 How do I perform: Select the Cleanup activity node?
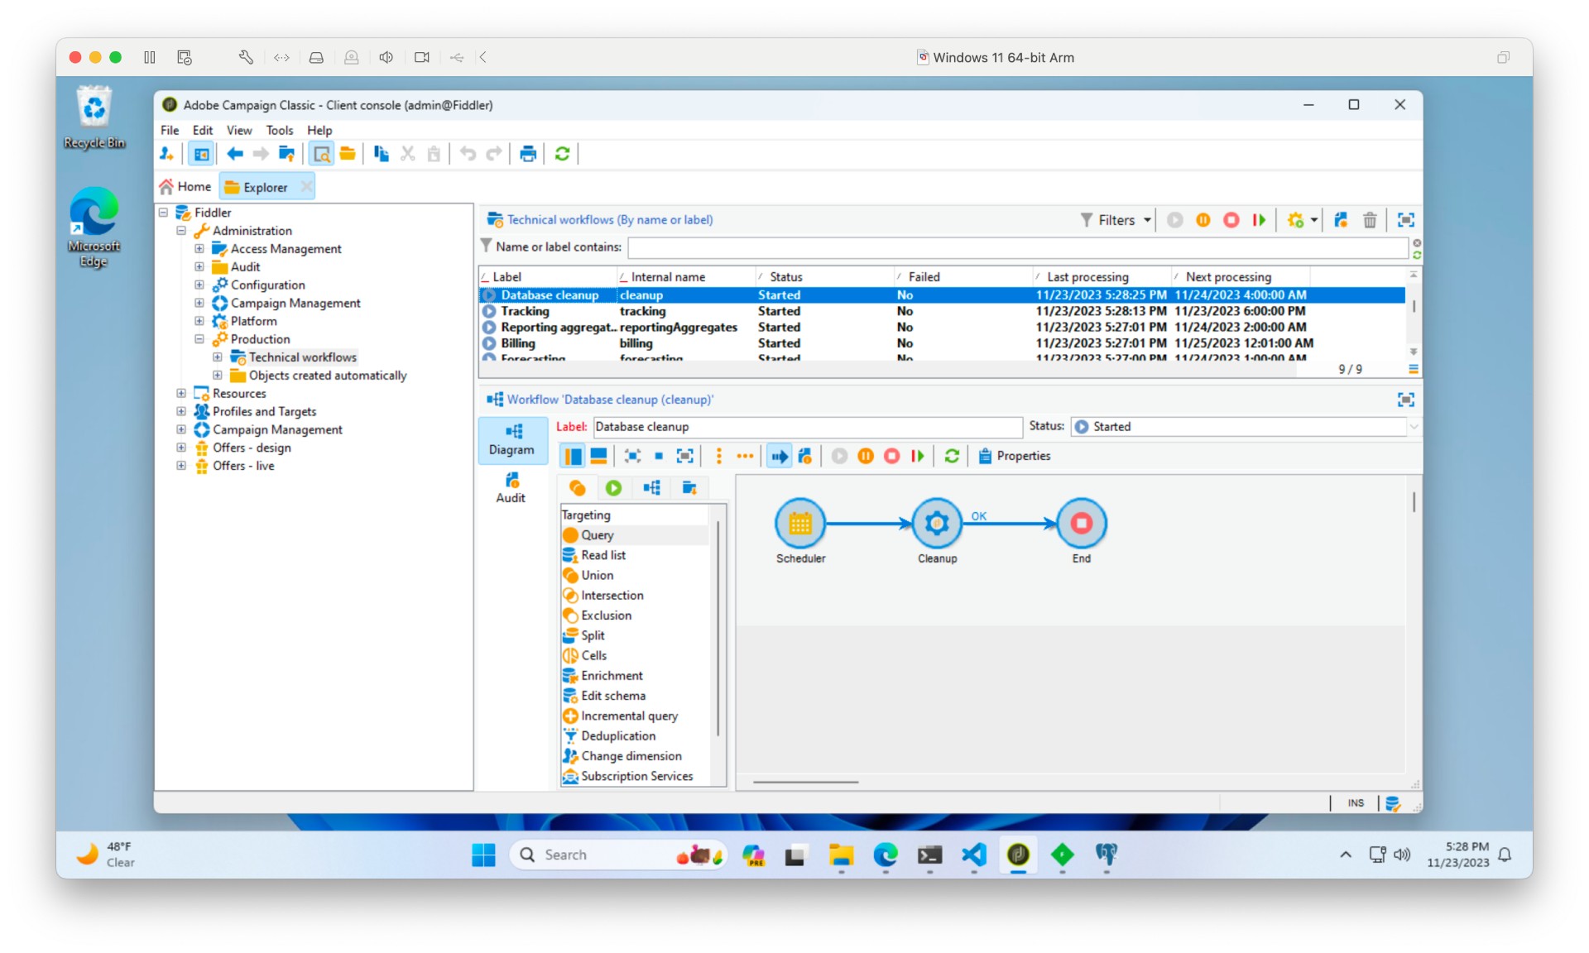tap(936, 524)
